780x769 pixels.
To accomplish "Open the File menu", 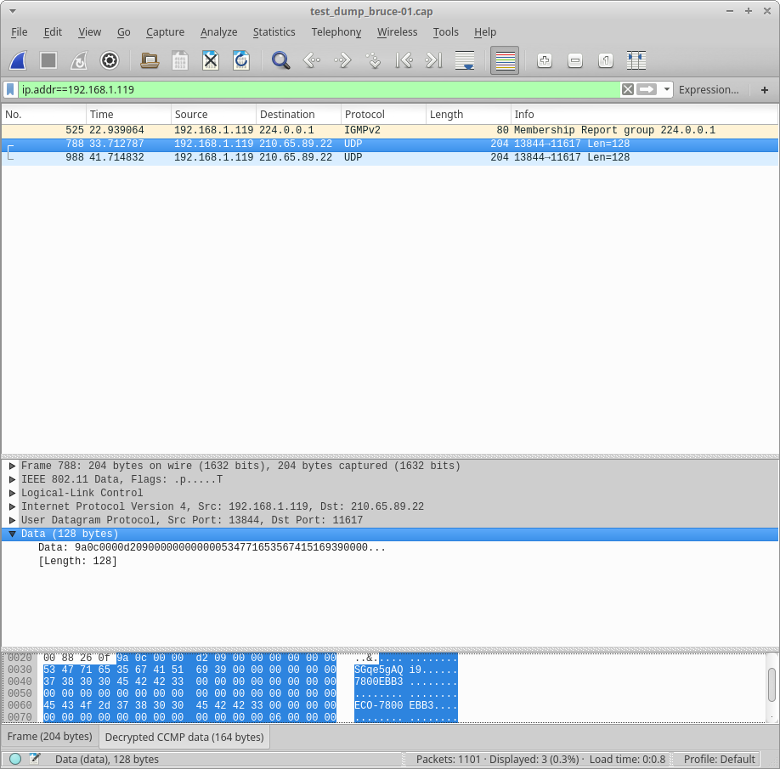I will coord(20,31).
